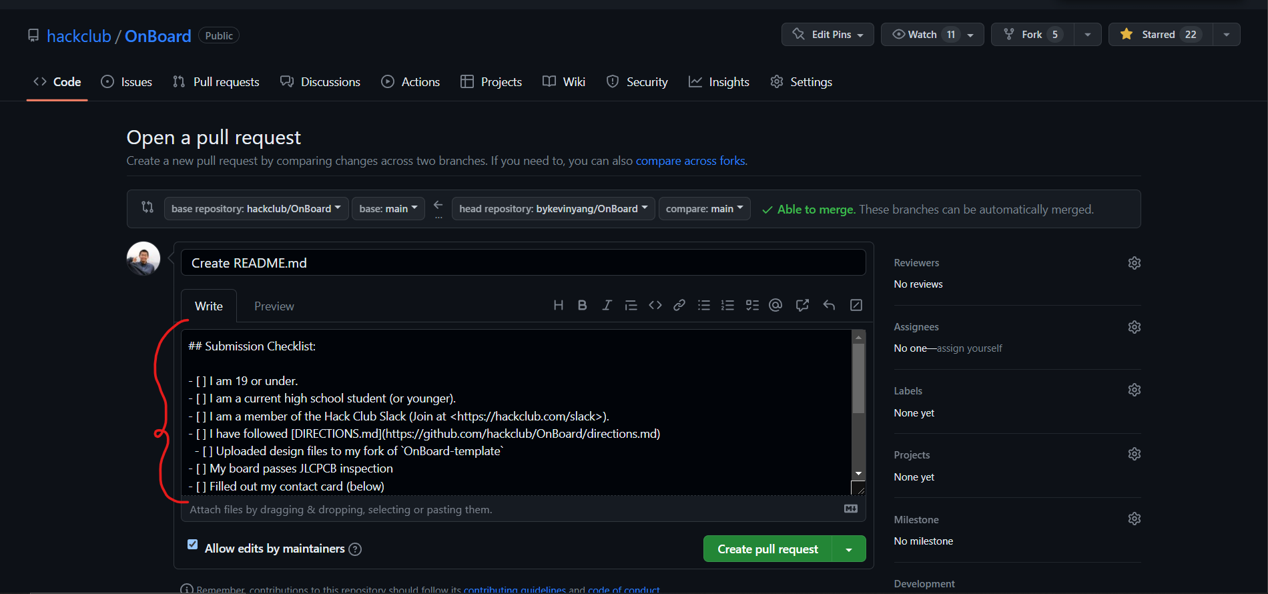This screenshot has height=594, width=1268.
Task: Open Labels gear settings
Action: [1135, 390]
